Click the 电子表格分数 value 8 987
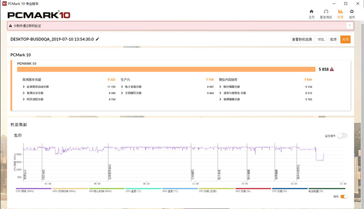 [x=210, y=87]
